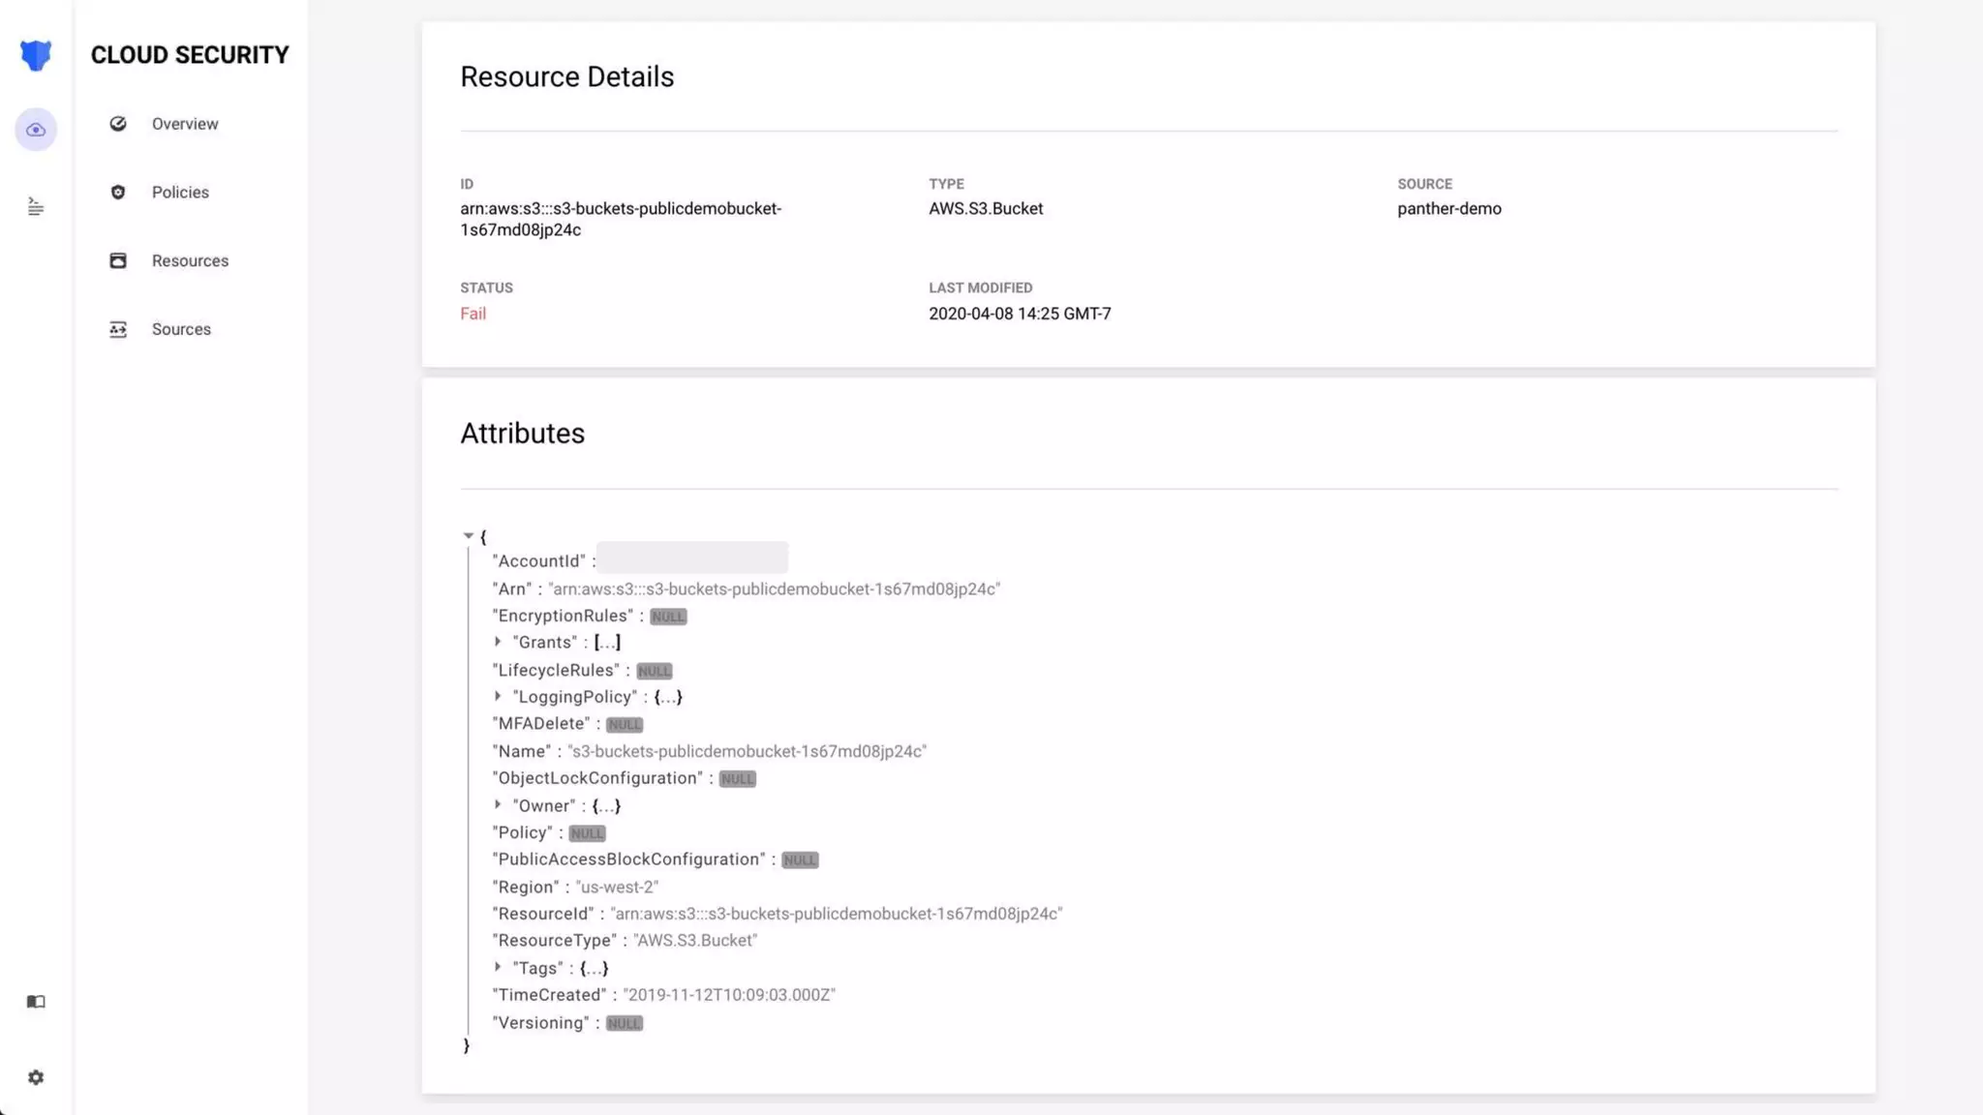Click the documentation book icon
Image resolution: width=1983 pixels, height=1115 pixels.
tap(36, 1002)
